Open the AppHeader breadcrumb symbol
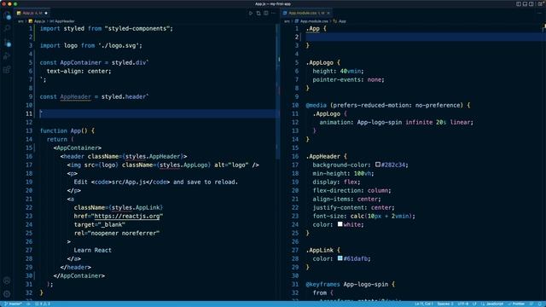 62,21
